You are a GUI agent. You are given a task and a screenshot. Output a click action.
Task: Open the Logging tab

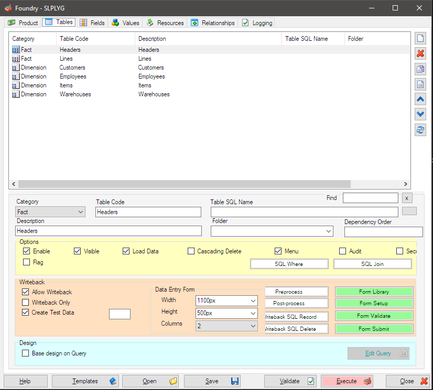[x=257, y=23]
